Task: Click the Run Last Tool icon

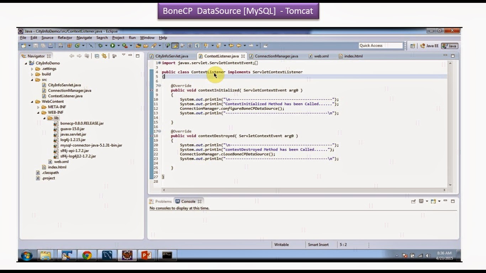Action: tap(125, 45)
